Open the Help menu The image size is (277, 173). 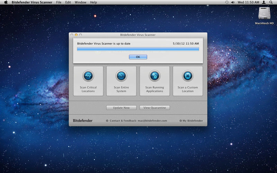click(x=93, y=2)
